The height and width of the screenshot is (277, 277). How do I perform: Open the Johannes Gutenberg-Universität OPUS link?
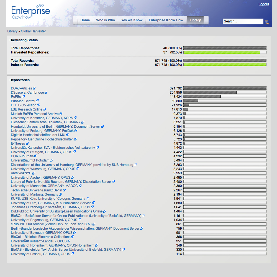click(x=50, y=207)
